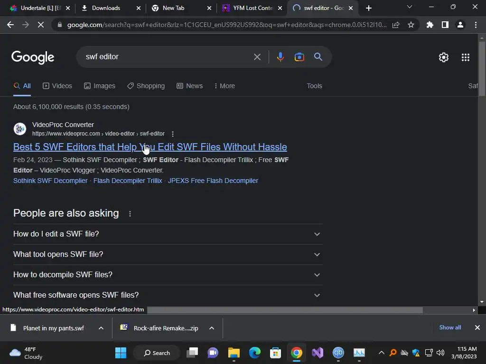Click the horizontal scrollbar thumb
This screenshot has width=486, height=364.
pos(285,310)
